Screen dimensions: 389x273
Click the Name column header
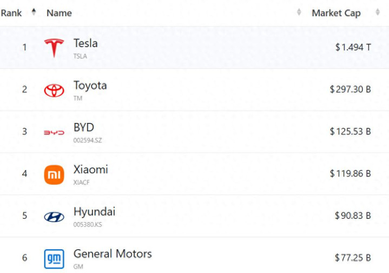tap(59, 13)
